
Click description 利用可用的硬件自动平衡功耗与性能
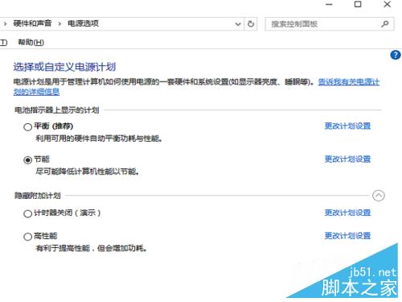pyautogui.click(x=99, y=139)
